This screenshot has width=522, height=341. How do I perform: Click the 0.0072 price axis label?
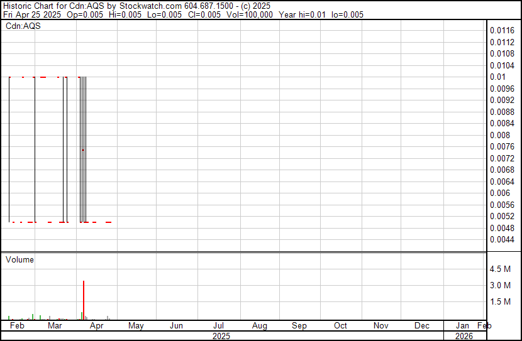tap(502, 158)
